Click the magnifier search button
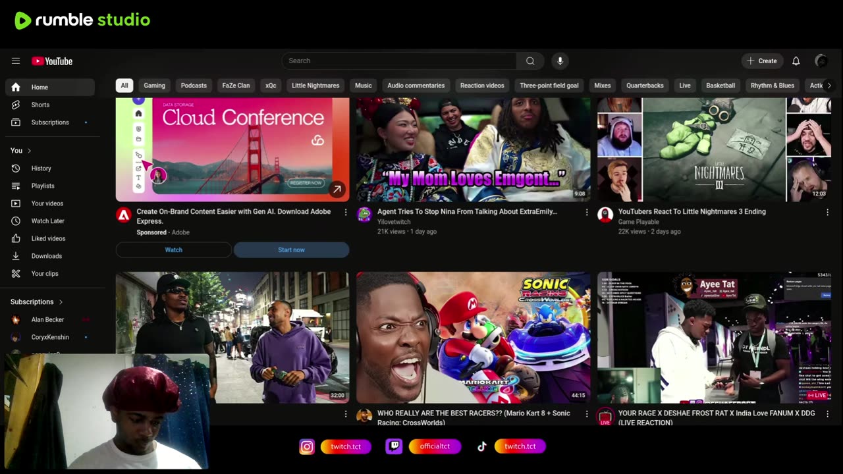This screenshot has height=474, width=843. click(530, 61)
